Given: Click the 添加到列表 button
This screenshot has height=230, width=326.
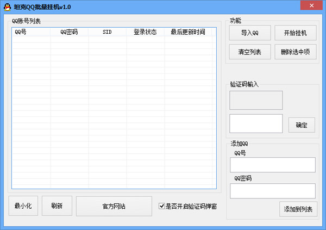Looking at the screenshot, I should click(298, 209).
